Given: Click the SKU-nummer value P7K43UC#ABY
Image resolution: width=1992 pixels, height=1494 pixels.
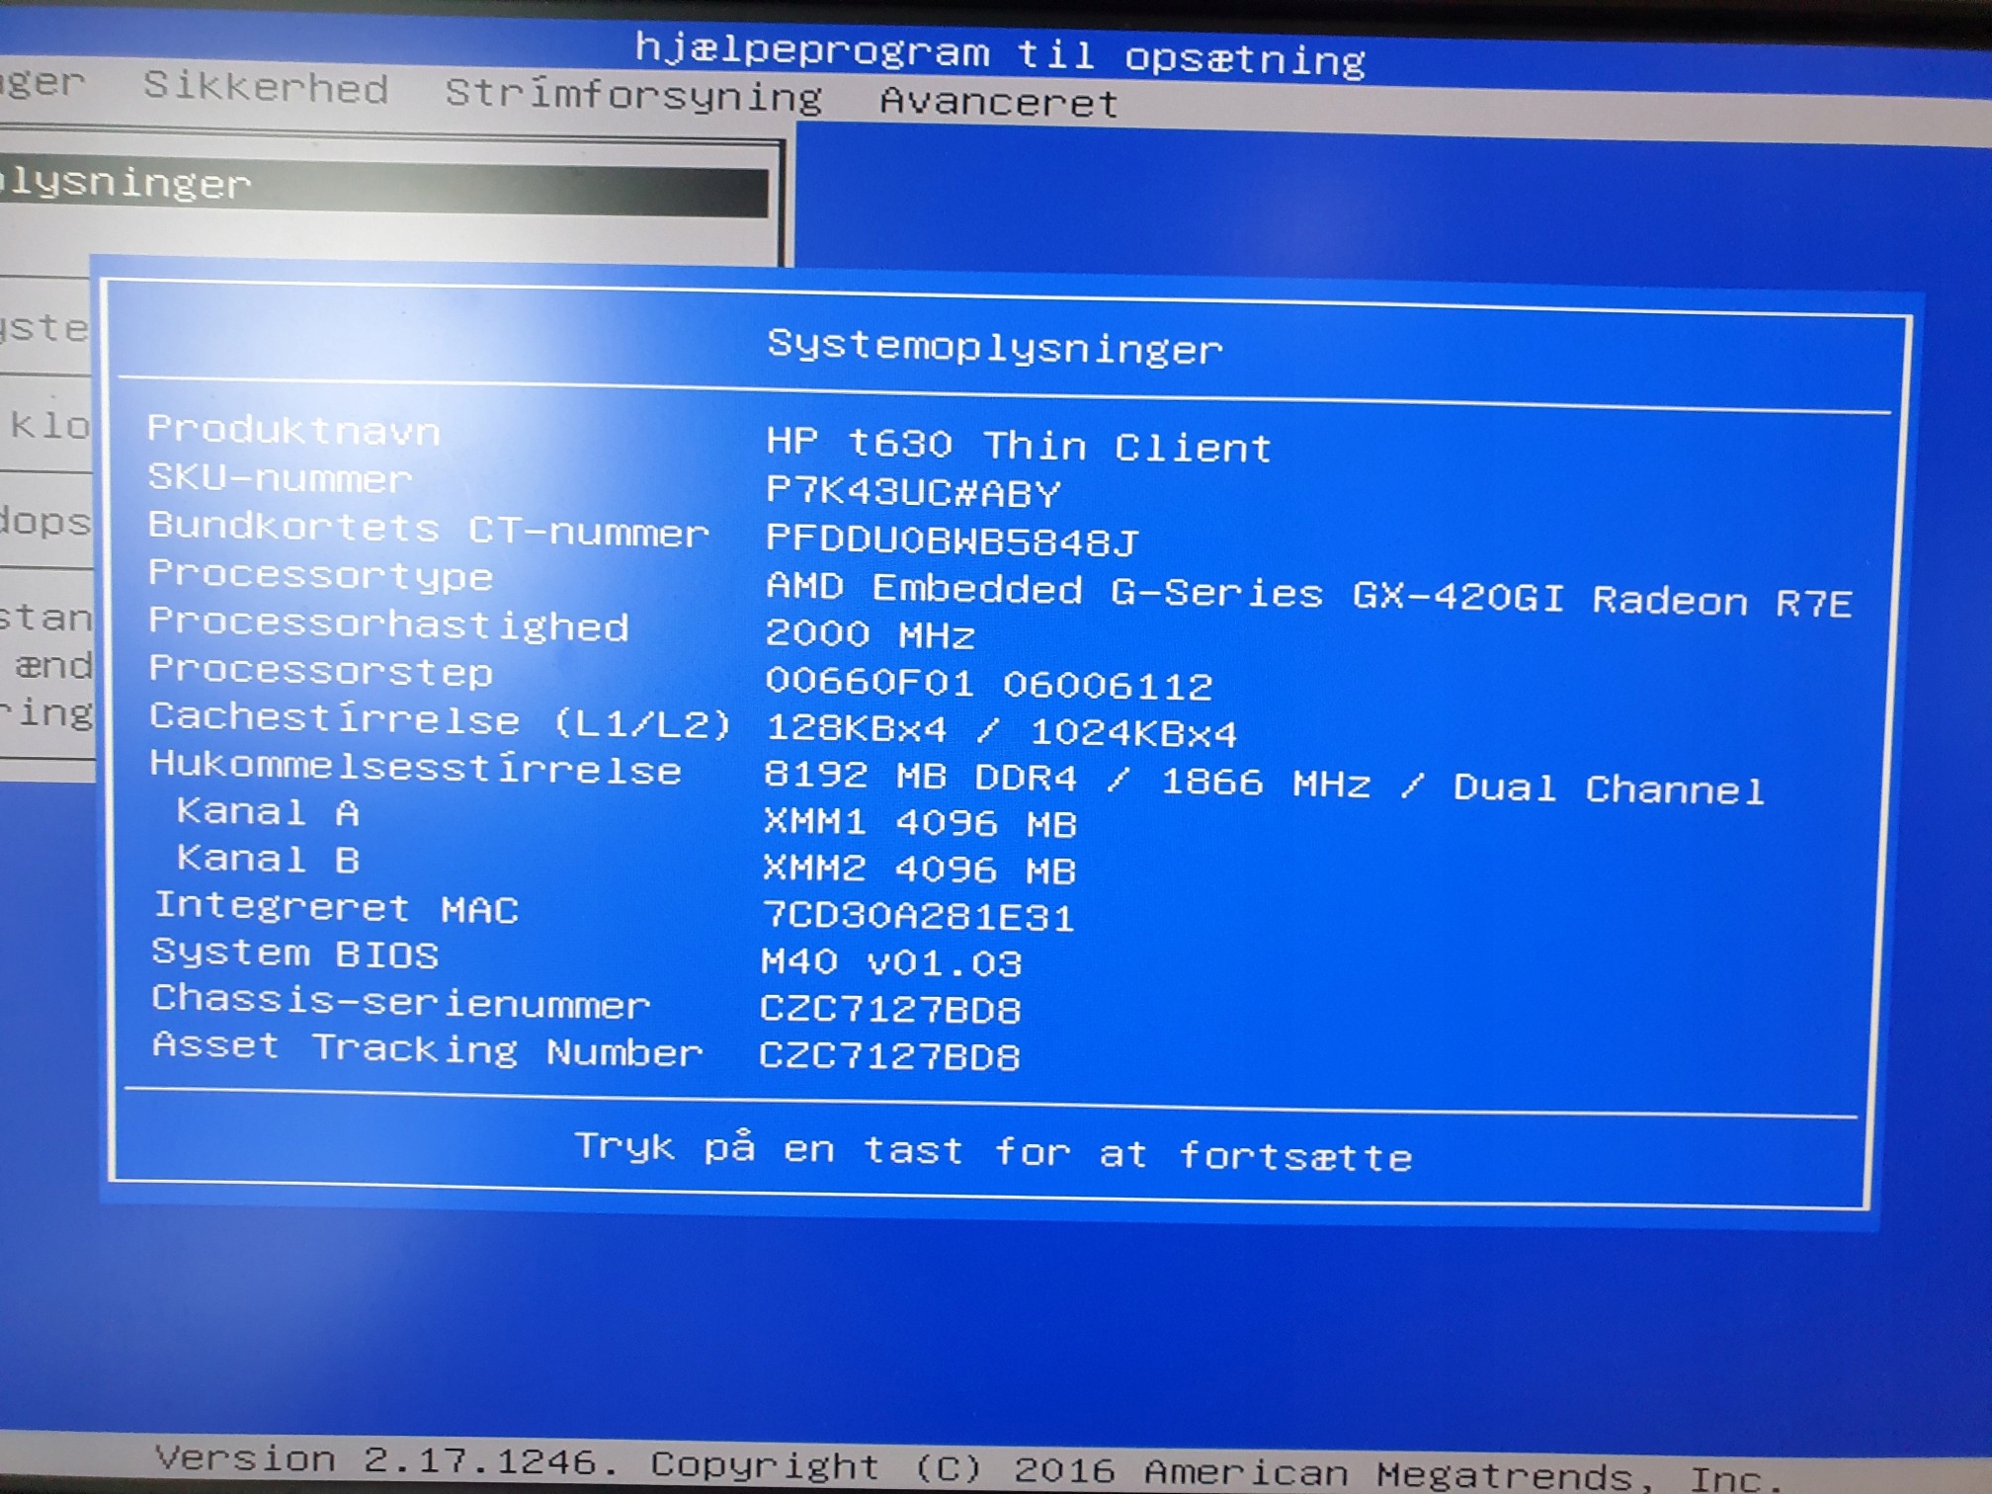Looking at the screenshot, I should tap(913, 492).
